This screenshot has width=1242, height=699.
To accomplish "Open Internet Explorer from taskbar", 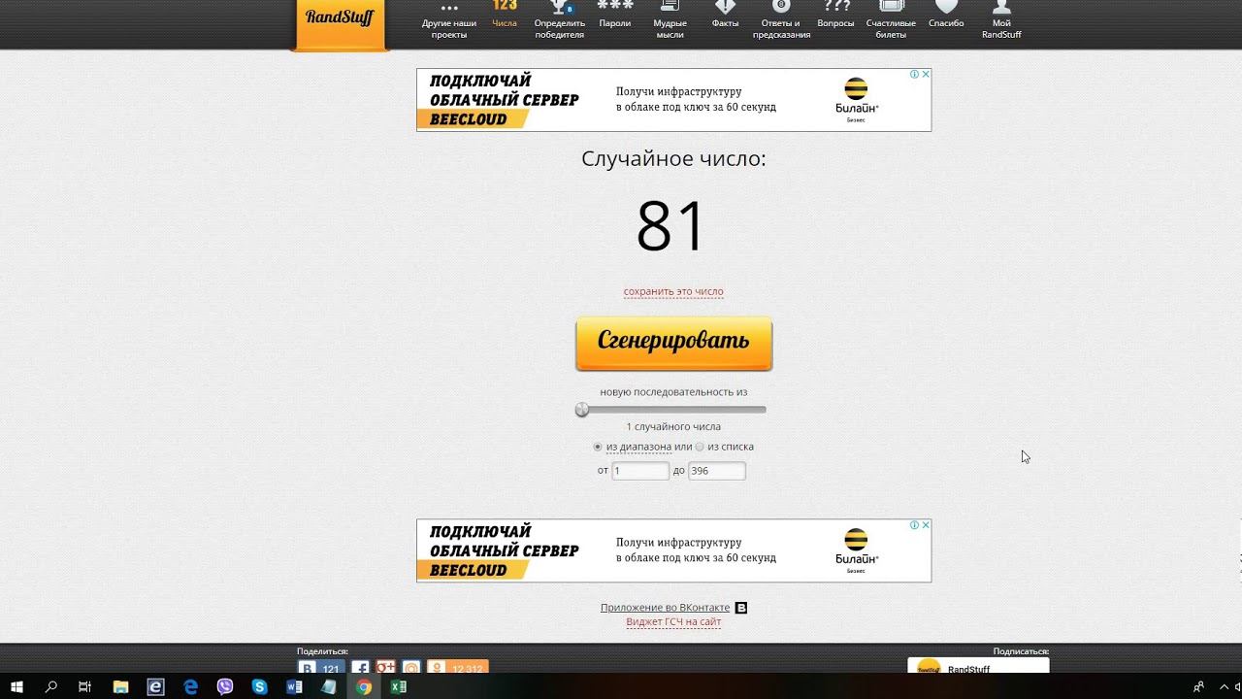I will pyautogui.click(x=155, y=686).
